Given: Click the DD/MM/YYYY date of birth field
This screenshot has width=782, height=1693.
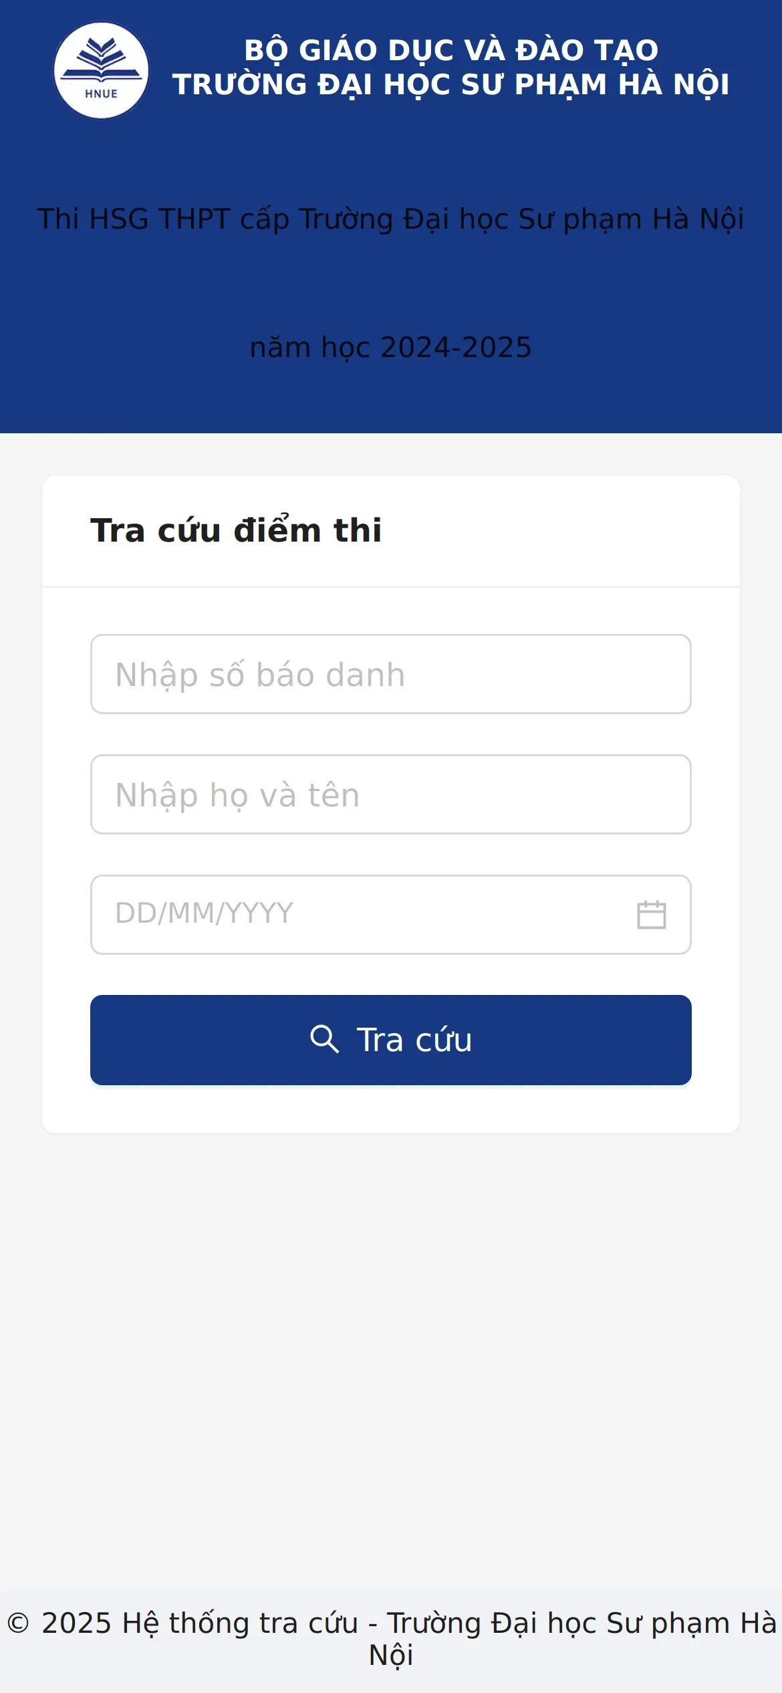Looking at the screenshot, I should pos(391,915).
